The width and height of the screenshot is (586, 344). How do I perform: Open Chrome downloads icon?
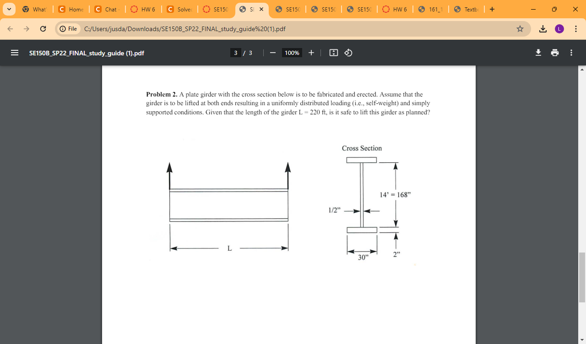543,29
